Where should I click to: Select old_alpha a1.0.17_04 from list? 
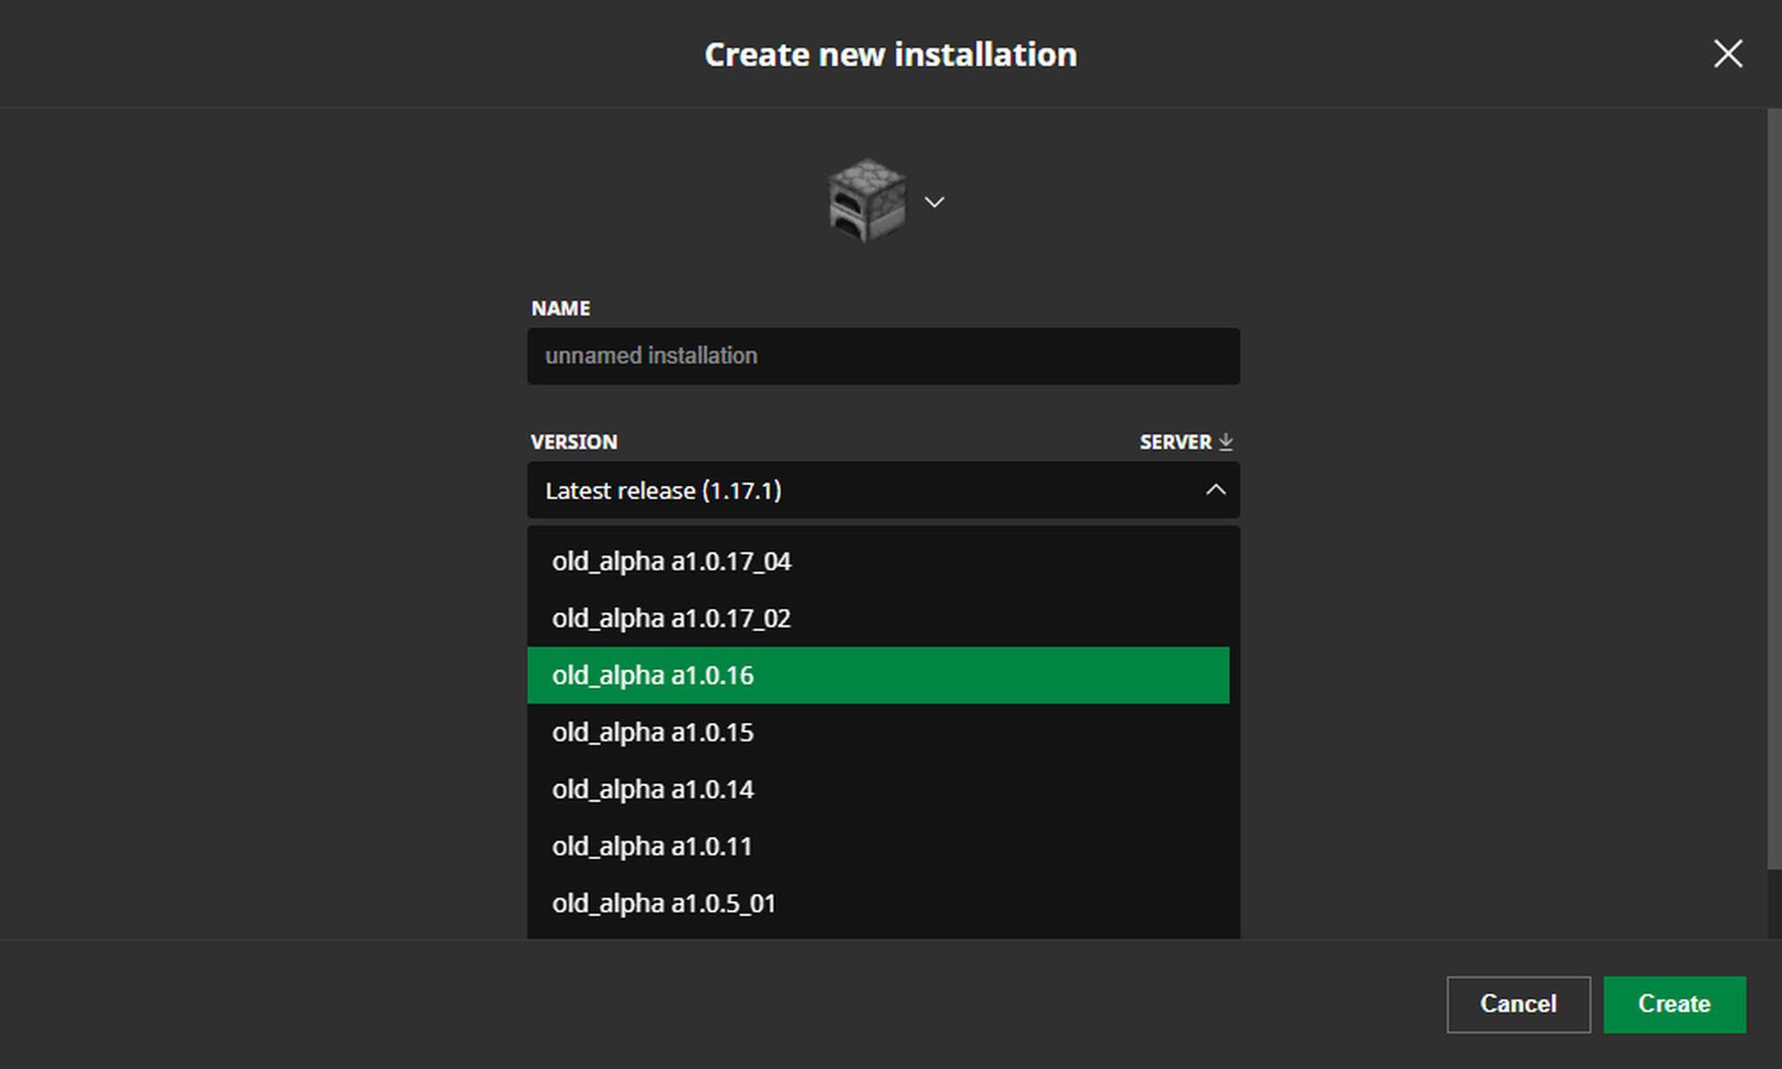click(671, 561)
